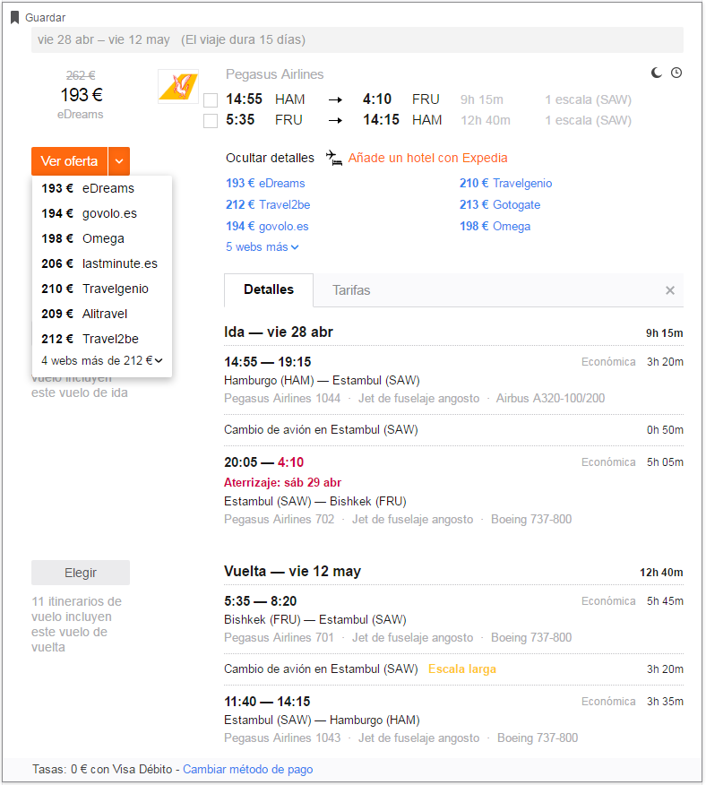Click the flight plus hotel icon

[334, 158]
